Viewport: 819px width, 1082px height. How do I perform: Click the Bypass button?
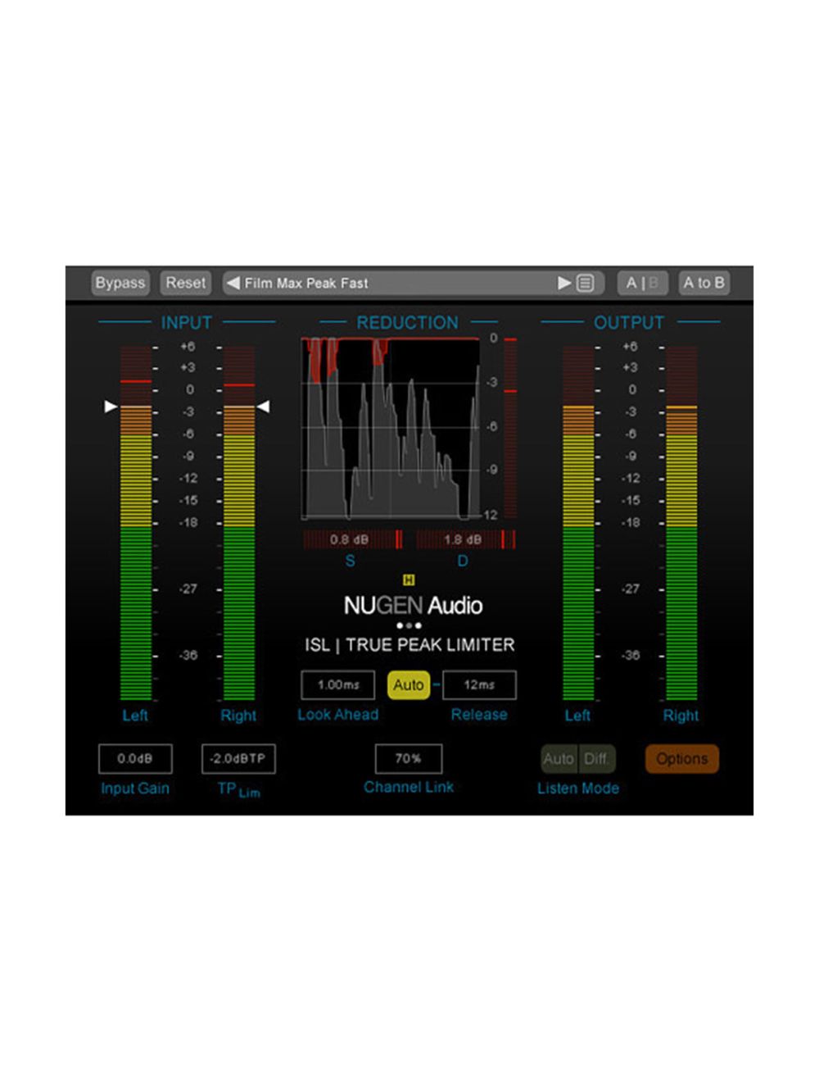tap(120, 283)
